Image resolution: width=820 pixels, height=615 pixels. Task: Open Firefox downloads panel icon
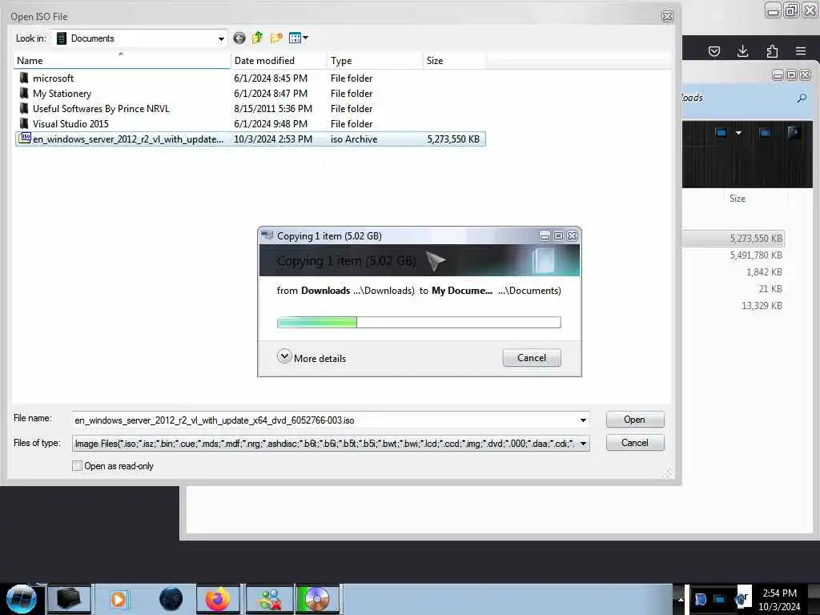742,50
